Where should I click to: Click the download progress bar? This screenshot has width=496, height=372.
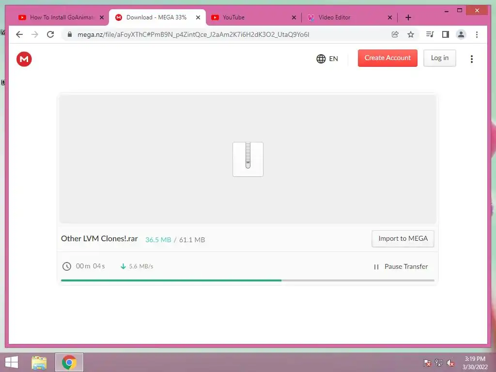pos(248,280)
